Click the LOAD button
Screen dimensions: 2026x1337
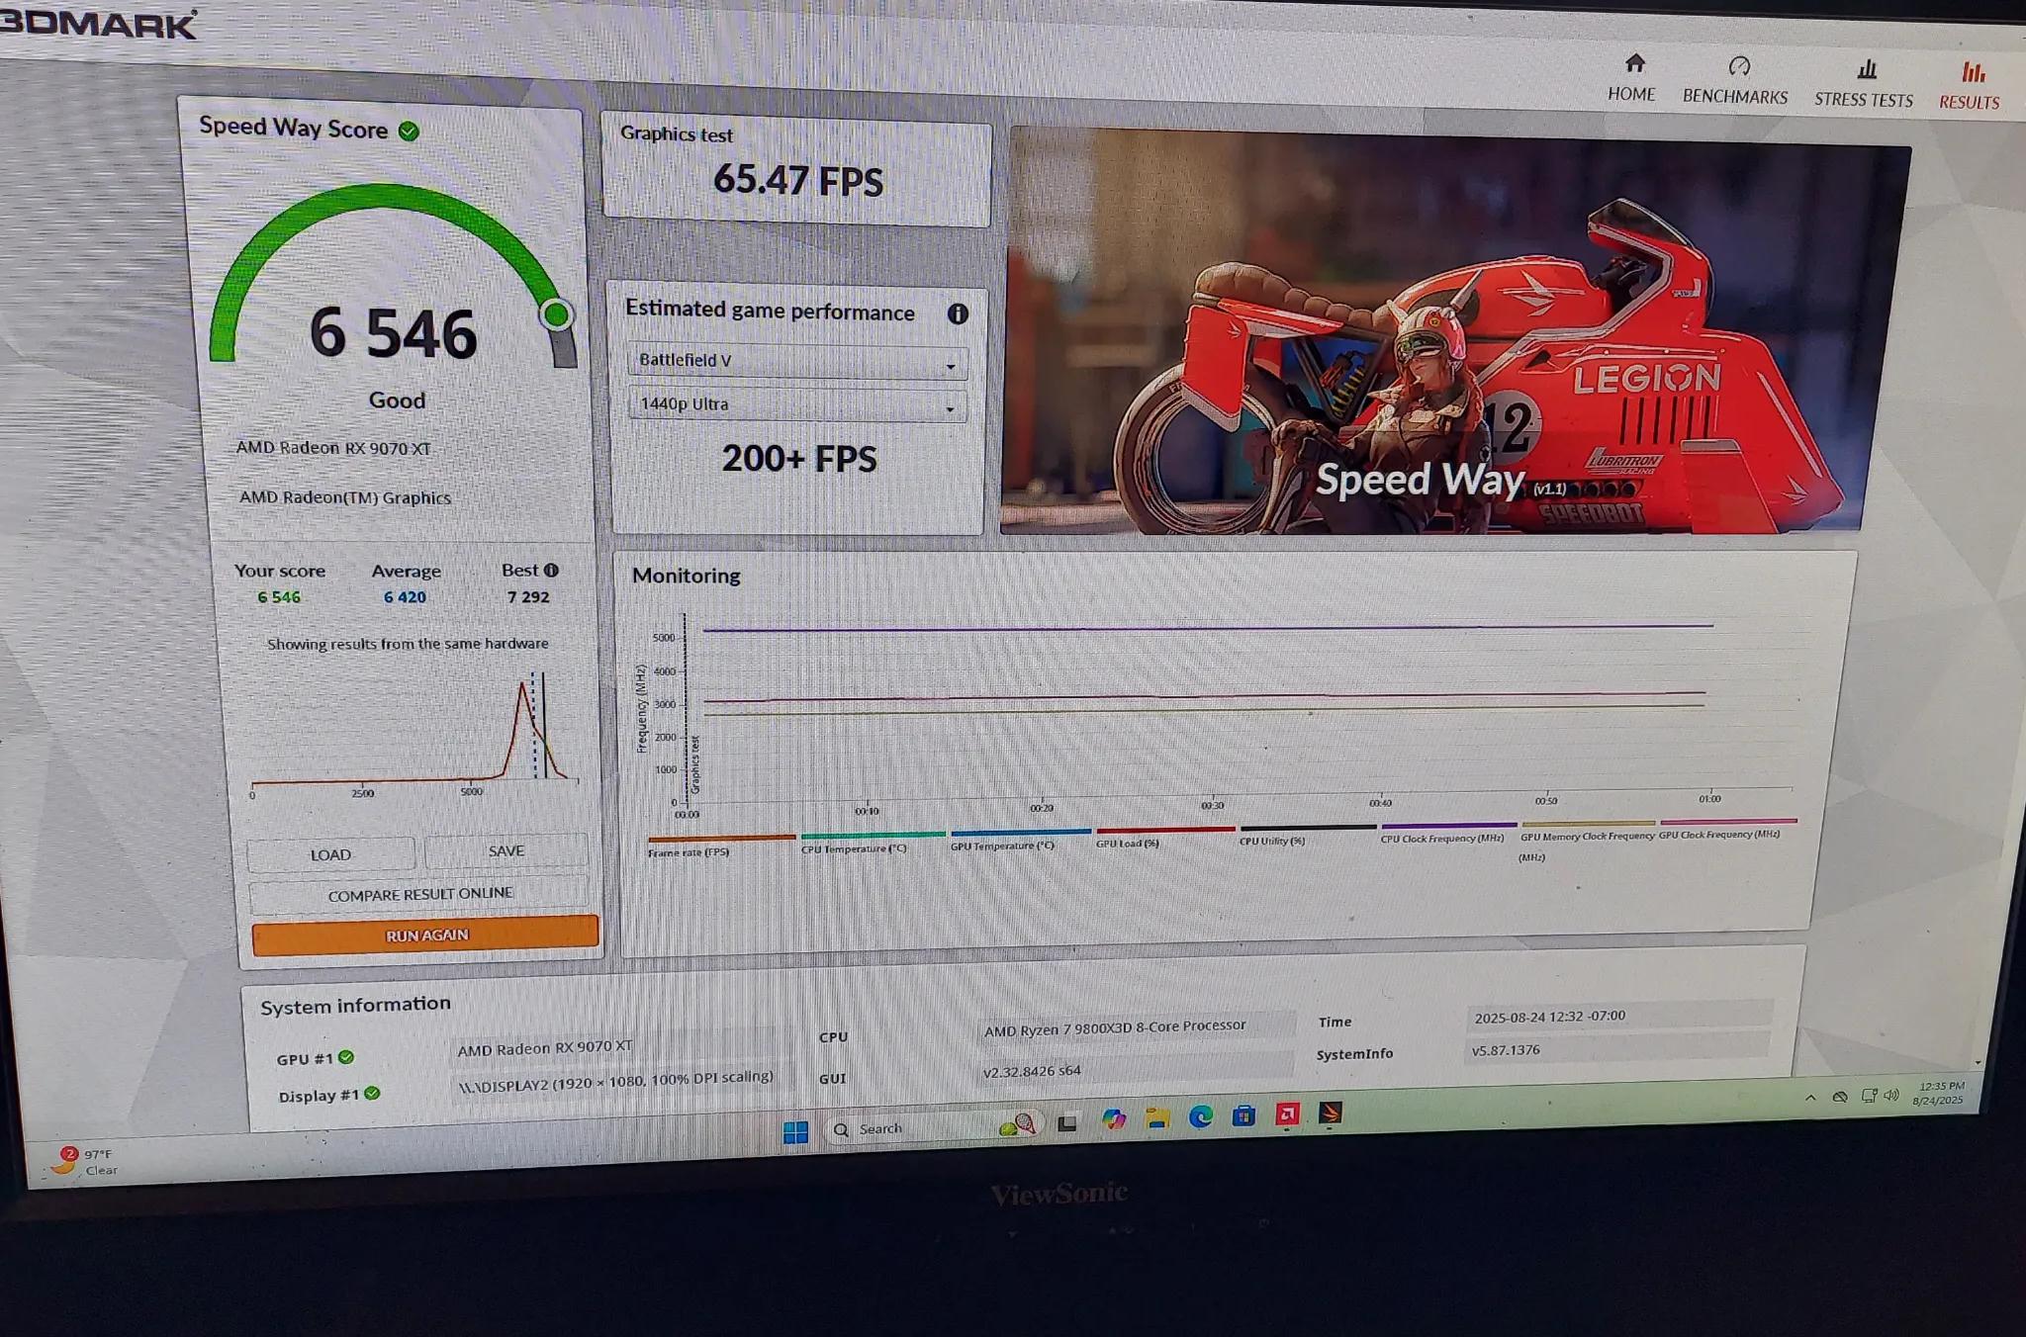(x=330, y=854)
